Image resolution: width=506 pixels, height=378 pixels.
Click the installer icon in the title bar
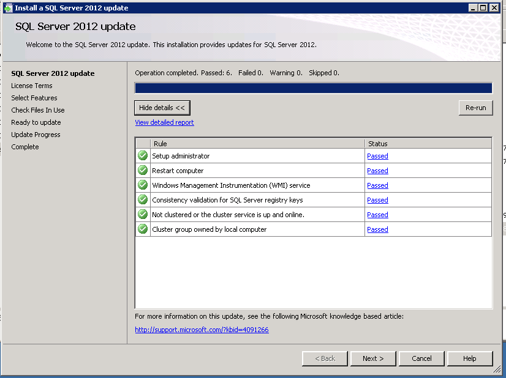8,8
